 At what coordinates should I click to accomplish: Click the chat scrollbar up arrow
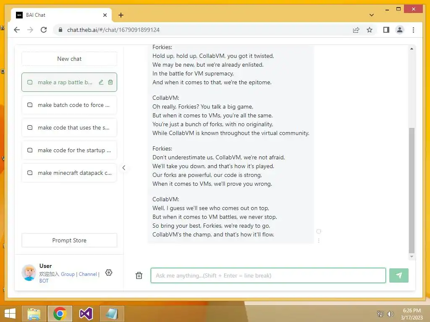coord(412,49)
